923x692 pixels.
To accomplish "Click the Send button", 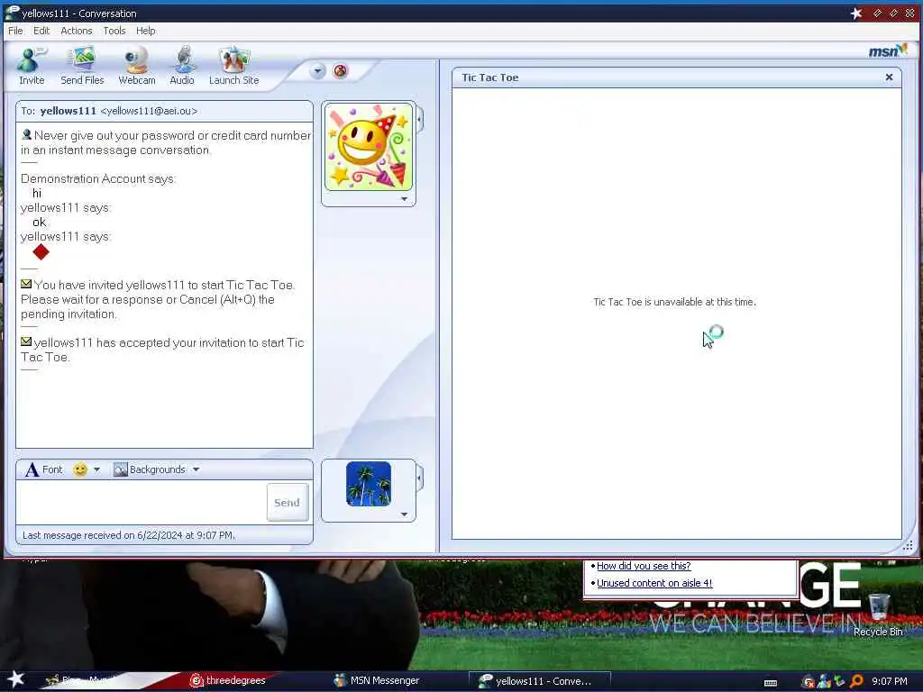I will coord(288,503).
